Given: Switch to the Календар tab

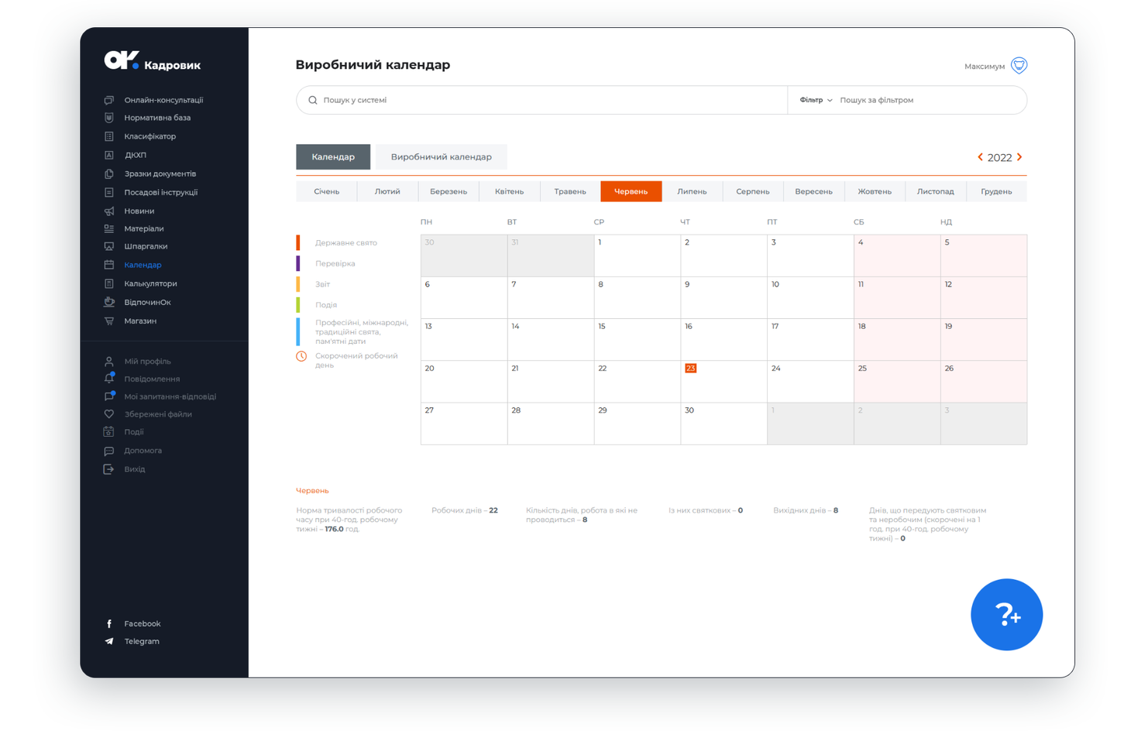Looking at the screenshot, I should point(333,157).
